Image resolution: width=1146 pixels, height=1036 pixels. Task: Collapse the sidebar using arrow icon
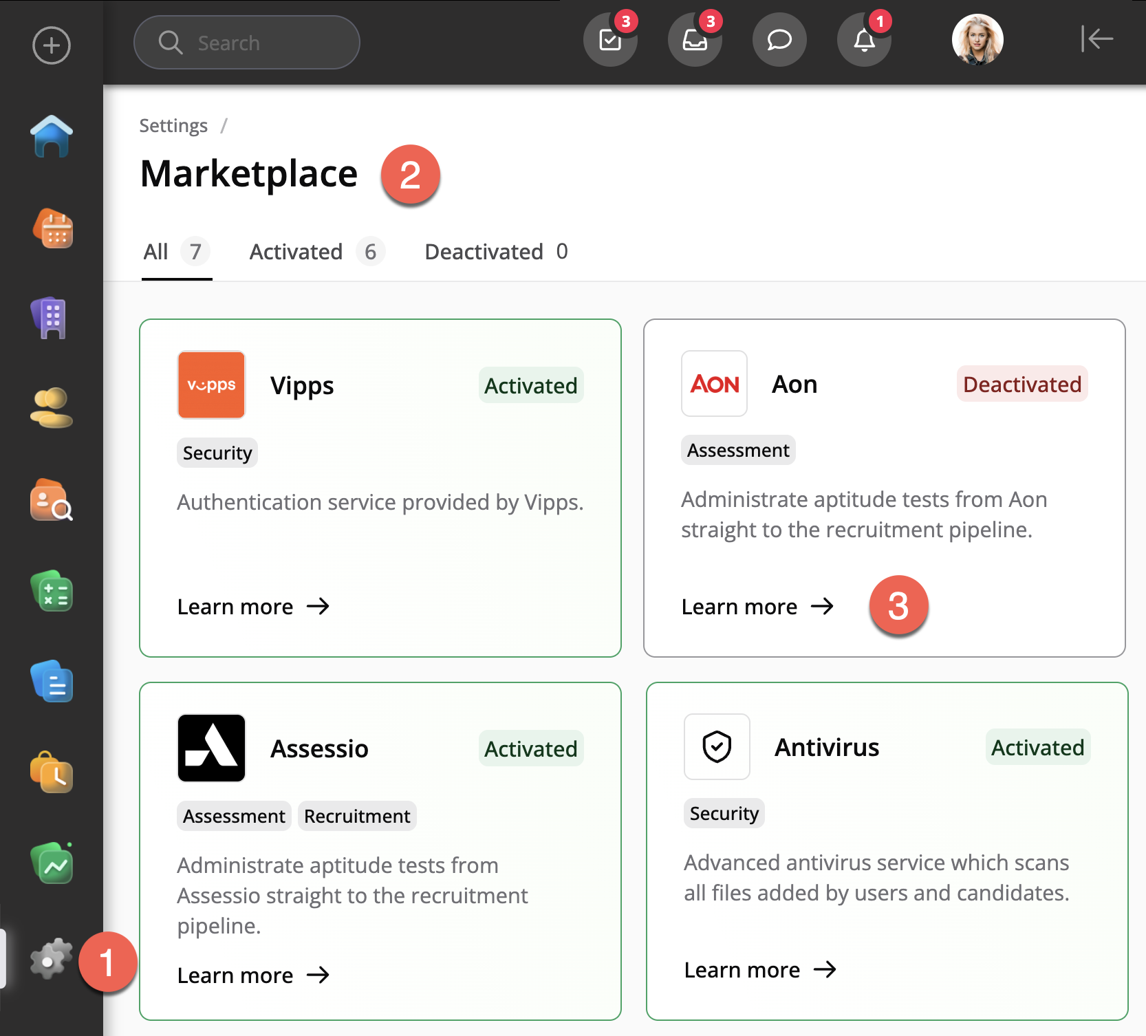click(1097, 39)
